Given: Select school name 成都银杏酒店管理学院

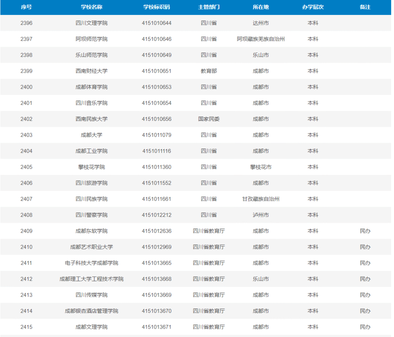Looking at the screenshot, I should pyautogui.click(x=92, y=311).
